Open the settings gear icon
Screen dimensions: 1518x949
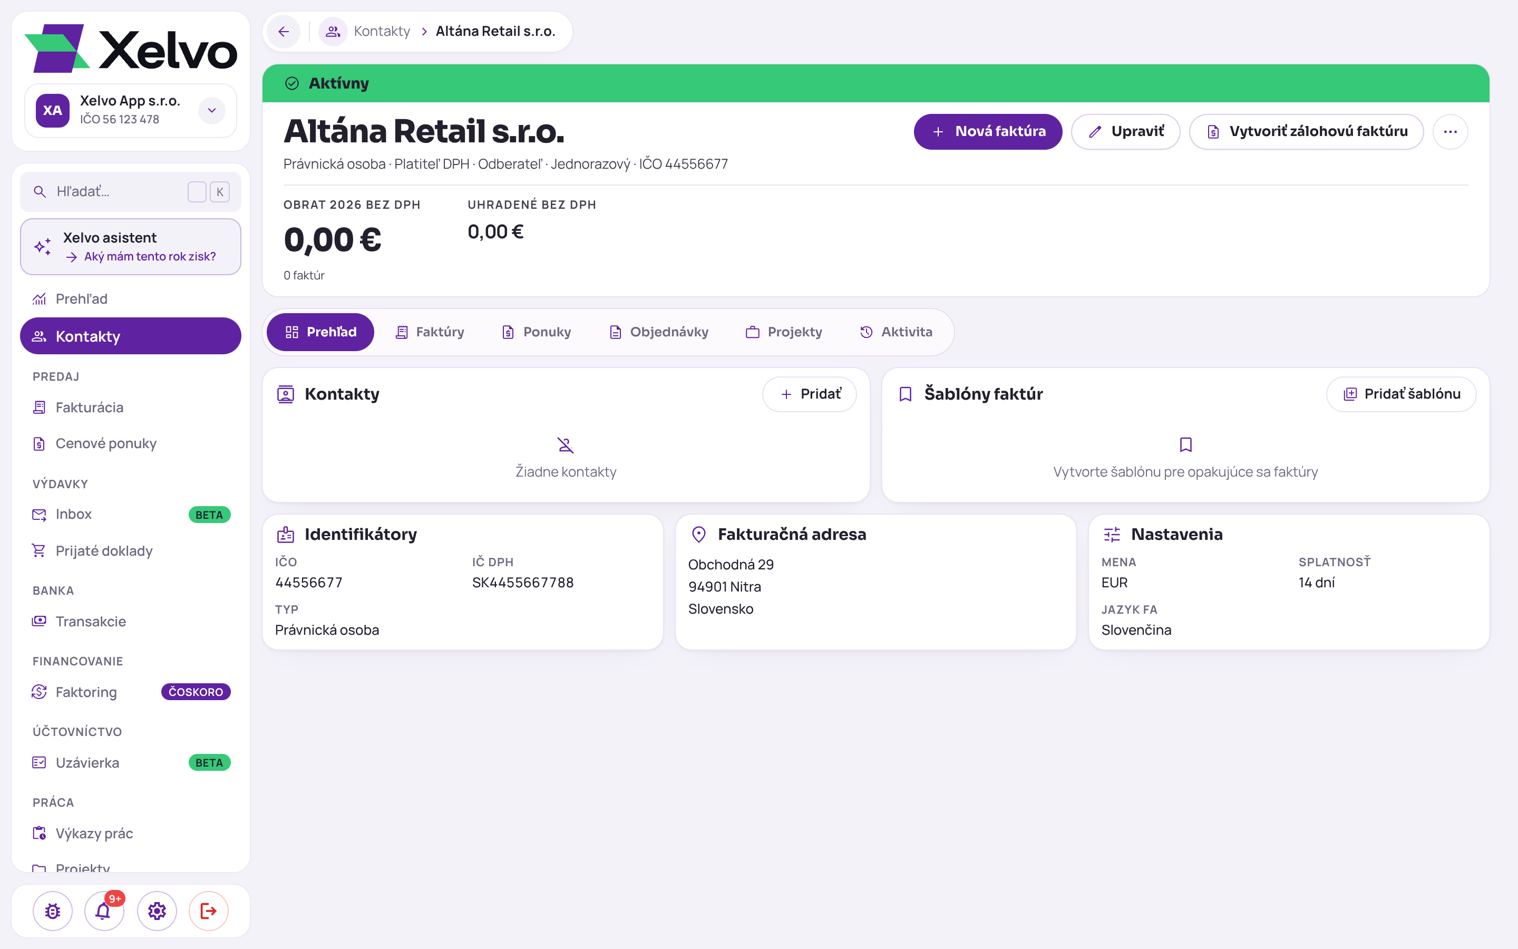157,911
